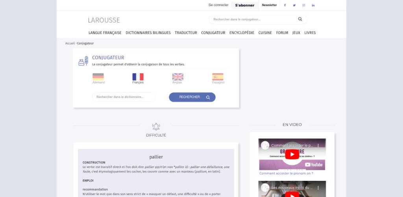Click the 'pallier' heading
403x197 pixels.
(x=156, y=157)
